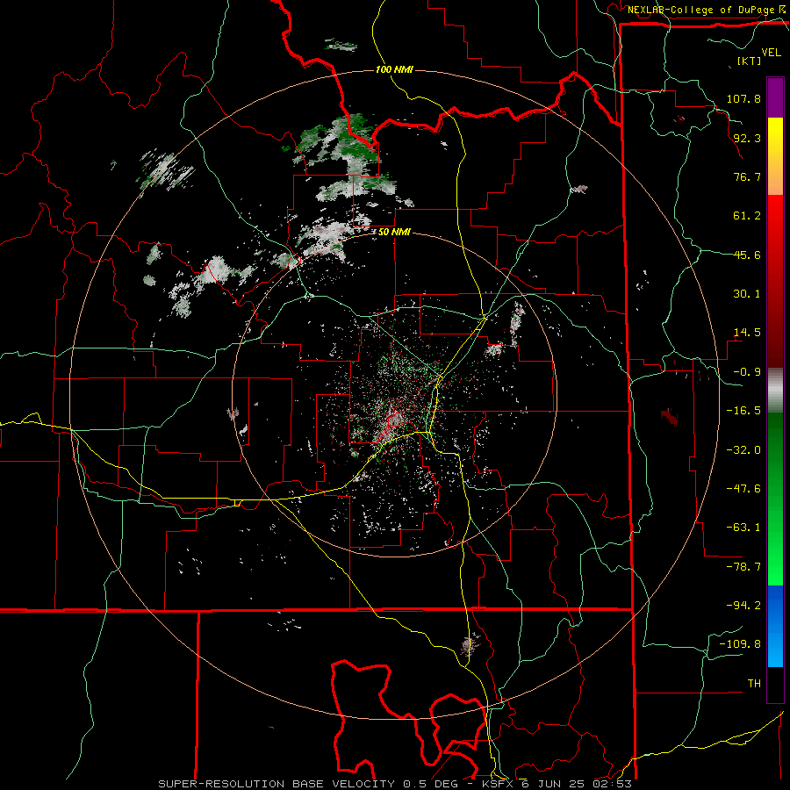Click the 107.8 legend value
This screenshot has width=790, height=790.
(x=743, y=98)
